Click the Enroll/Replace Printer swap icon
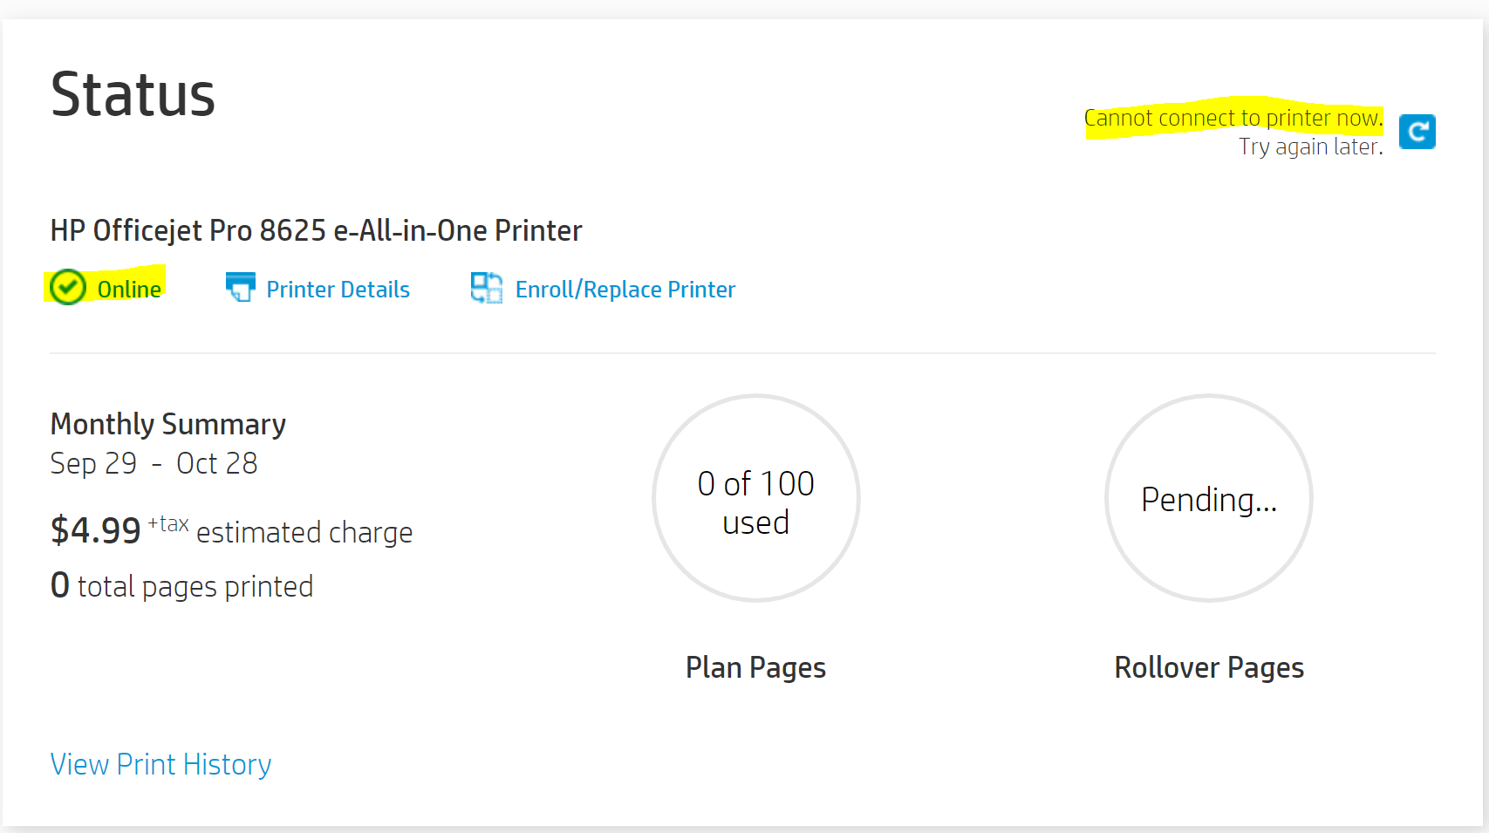The width and height of the screenshot is (1489, 833). [x=486, y=288]
